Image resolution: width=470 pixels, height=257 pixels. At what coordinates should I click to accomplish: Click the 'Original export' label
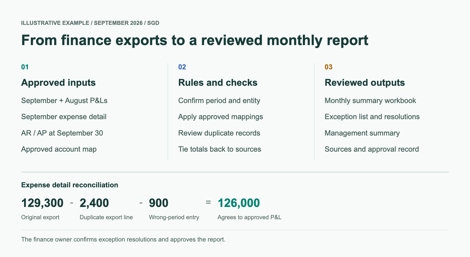click(x=40, y=217)
